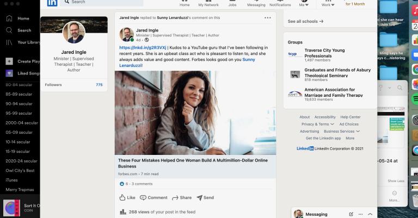
Task: Expand the Messaging panel chevron
Action: click(370, 214)
